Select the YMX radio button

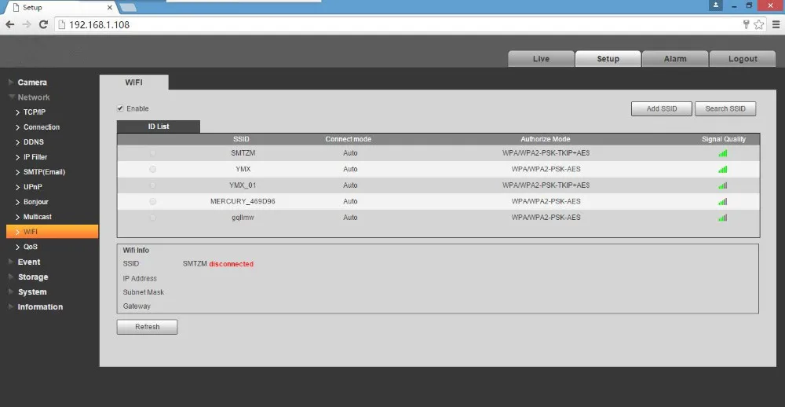coord(153,170)
